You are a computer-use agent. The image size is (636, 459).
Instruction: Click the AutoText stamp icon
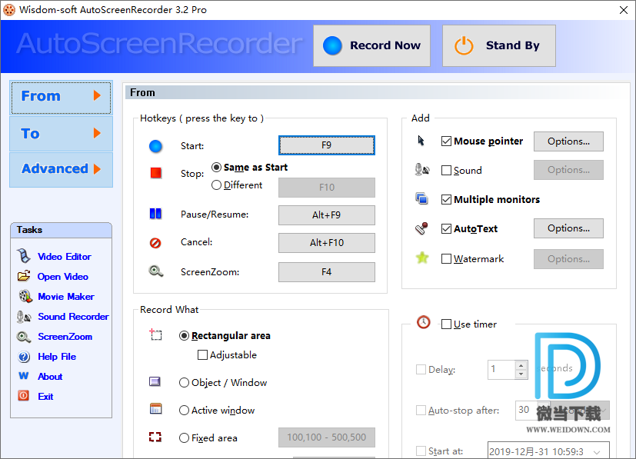tap(422, 228)
